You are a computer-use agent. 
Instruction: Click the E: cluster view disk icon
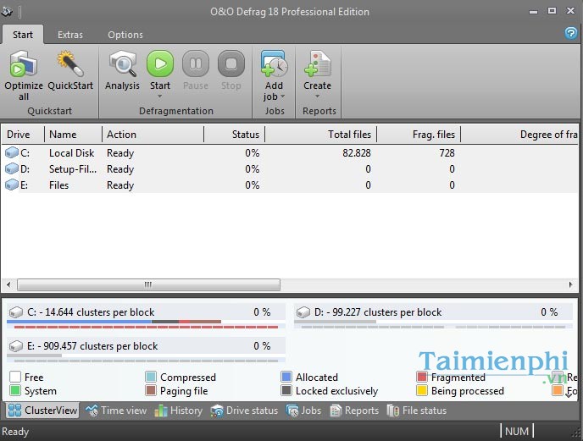pyautogui.click(x=15, y=346)
